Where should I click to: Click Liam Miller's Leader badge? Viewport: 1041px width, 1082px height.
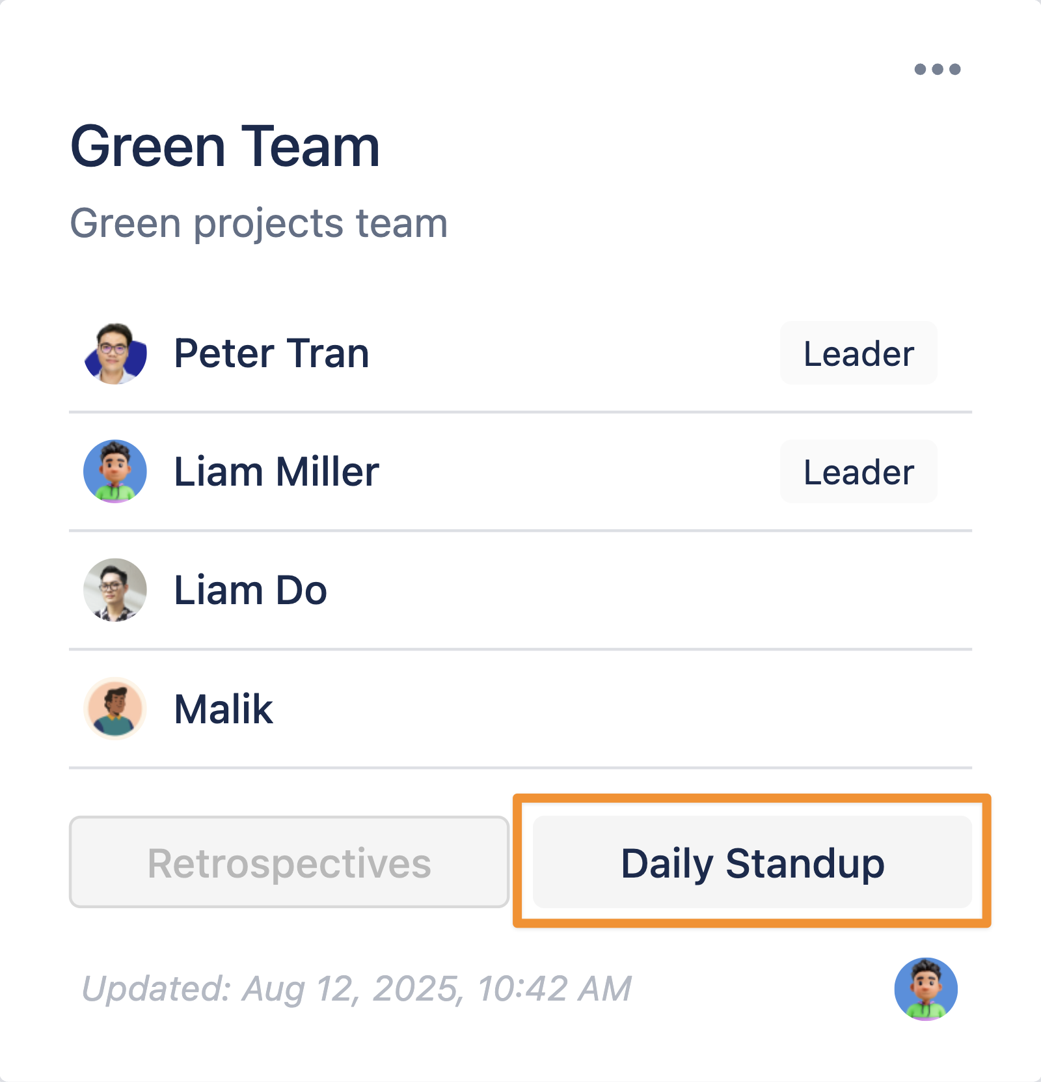click(x=858, y=471)
